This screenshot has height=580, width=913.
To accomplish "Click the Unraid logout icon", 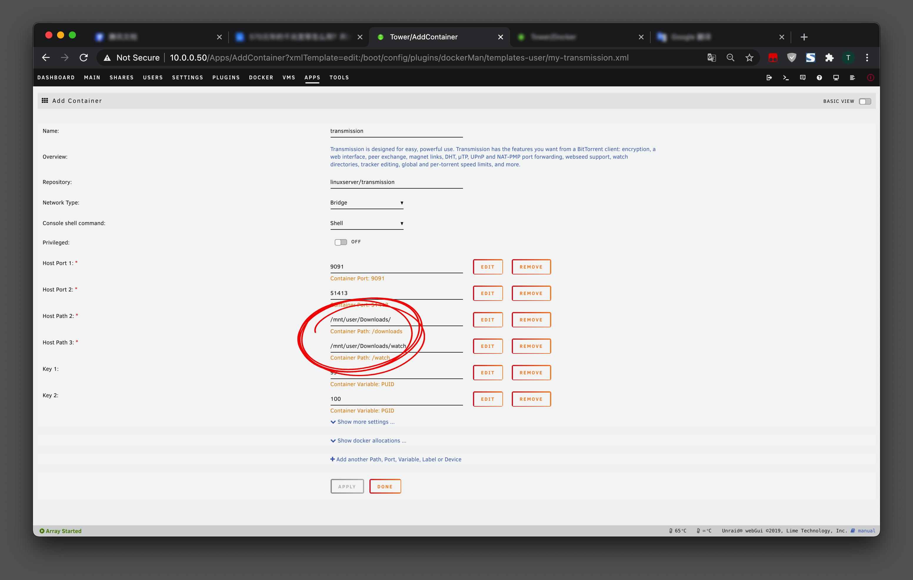I will pos(769,78).
